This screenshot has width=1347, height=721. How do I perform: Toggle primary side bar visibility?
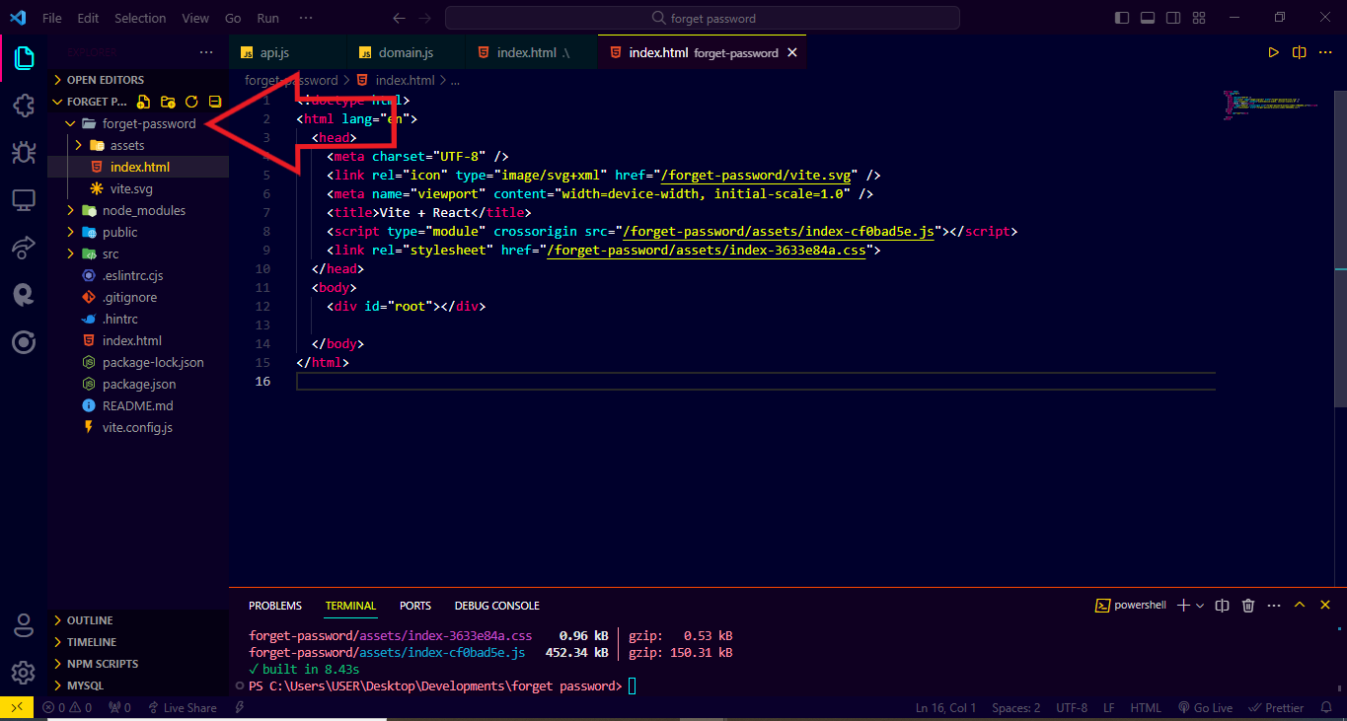[1122, 18]
